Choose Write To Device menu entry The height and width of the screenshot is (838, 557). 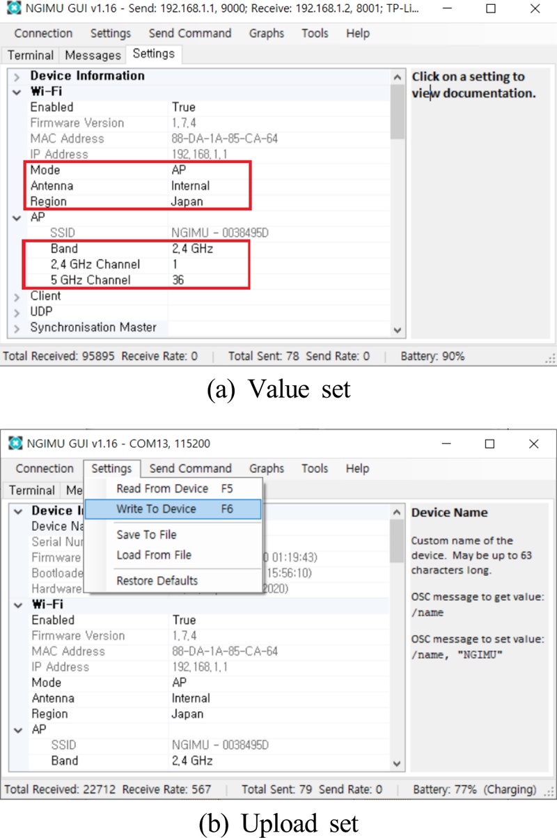[x=173, y=509]
